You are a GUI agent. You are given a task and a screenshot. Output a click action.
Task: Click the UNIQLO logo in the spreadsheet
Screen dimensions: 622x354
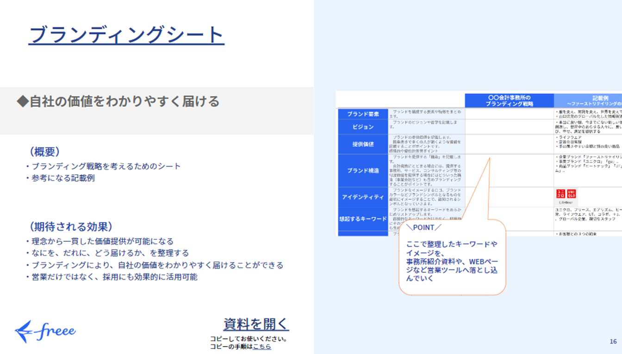(566, 194)
